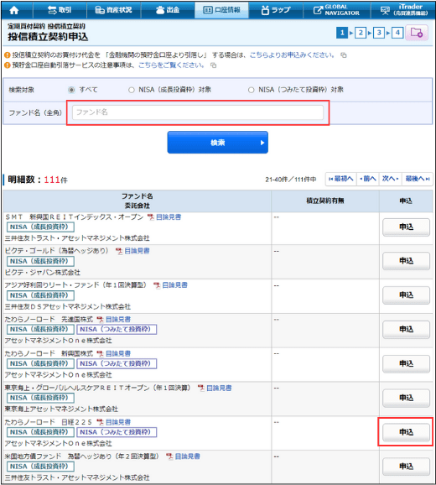
Task: Click NISA（つみたて投資枠） badge on 先進国株式 row
Action: tap(117, 330)
